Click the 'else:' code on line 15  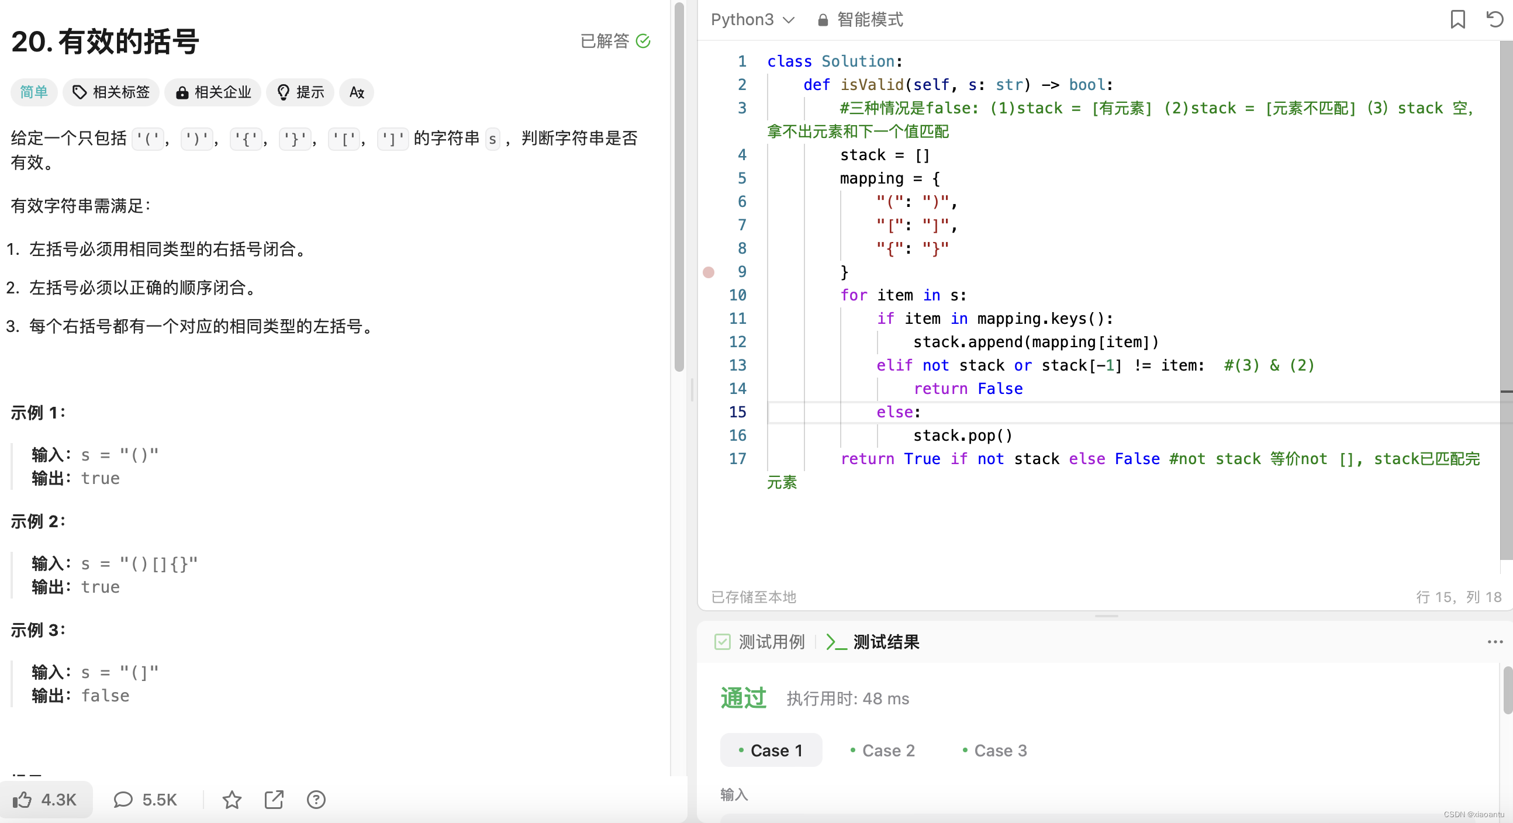tap(899, 413)
